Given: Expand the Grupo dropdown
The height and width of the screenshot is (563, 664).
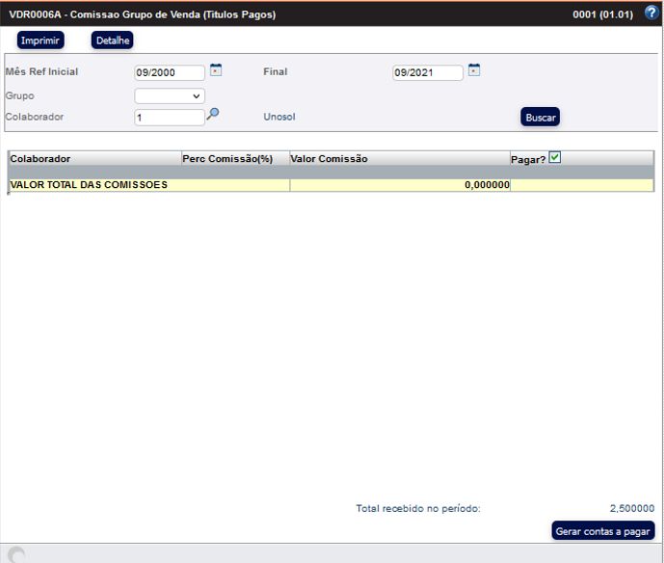Looking at the screenshot, I should 170,96.
